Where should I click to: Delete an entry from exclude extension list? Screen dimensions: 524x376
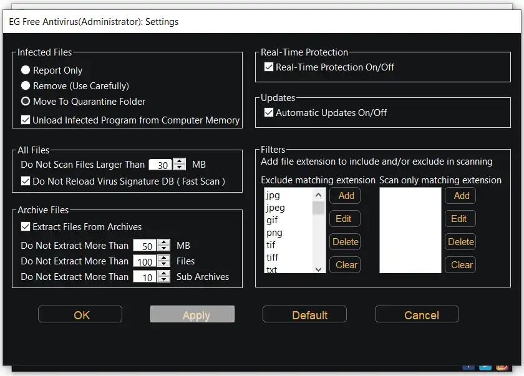pyautogui.click(x=345, y=242)
